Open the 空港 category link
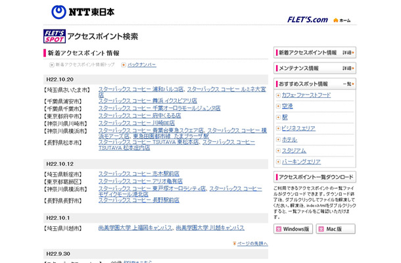 click(287, 106)
